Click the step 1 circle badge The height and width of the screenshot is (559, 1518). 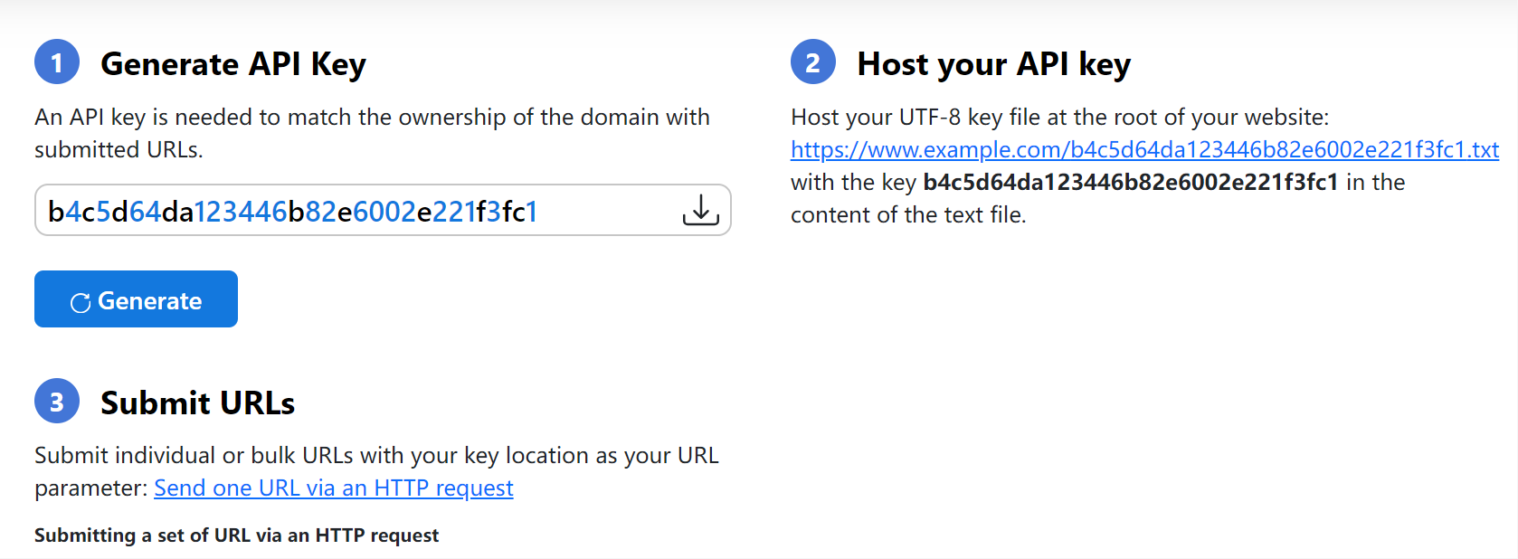(x=57, y=62)
